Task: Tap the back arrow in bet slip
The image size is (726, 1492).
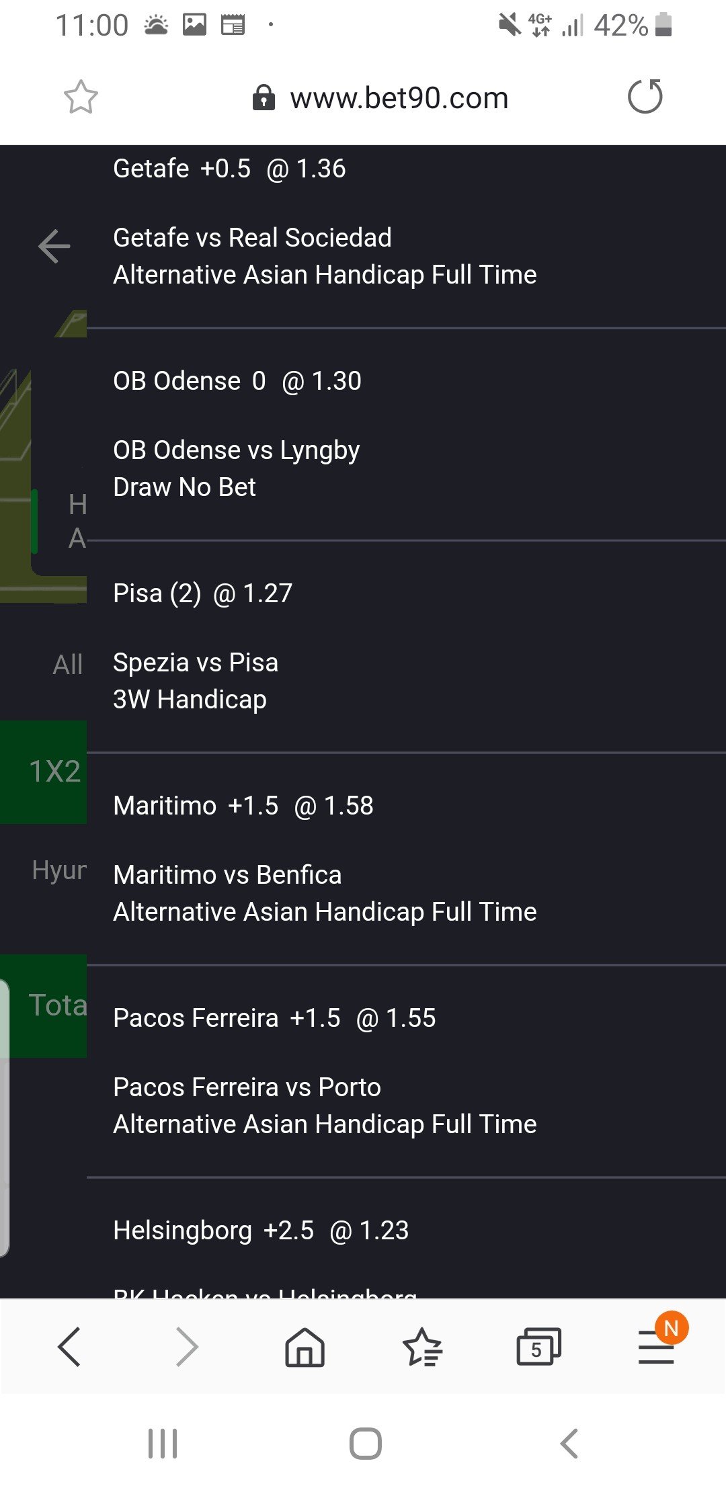Action: pyautogui.click(x=54, y=246)
